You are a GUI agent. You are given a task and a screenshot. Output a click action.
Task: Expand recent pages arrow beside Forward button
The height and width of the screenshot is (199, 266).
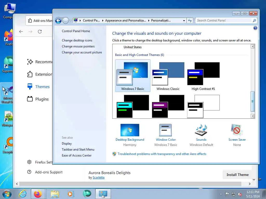[70, 21]
